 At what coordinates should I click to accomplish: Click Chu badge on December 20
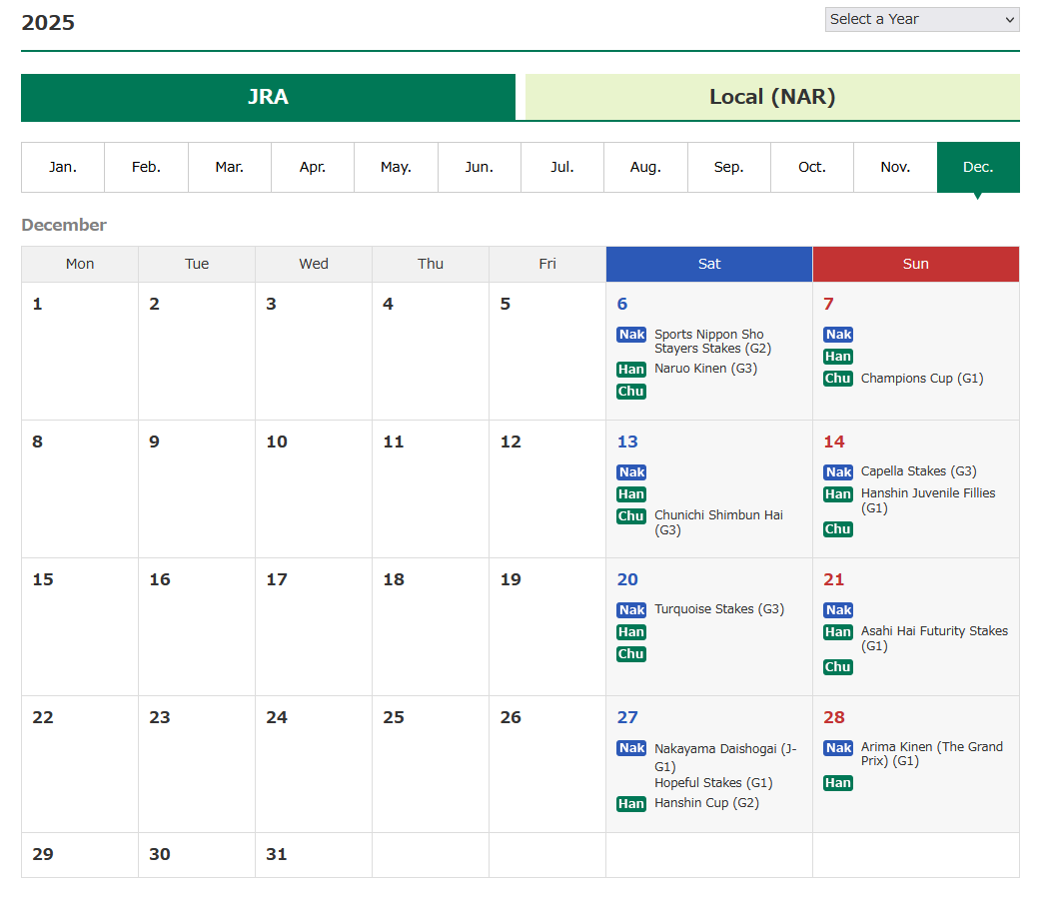(631, 654)
